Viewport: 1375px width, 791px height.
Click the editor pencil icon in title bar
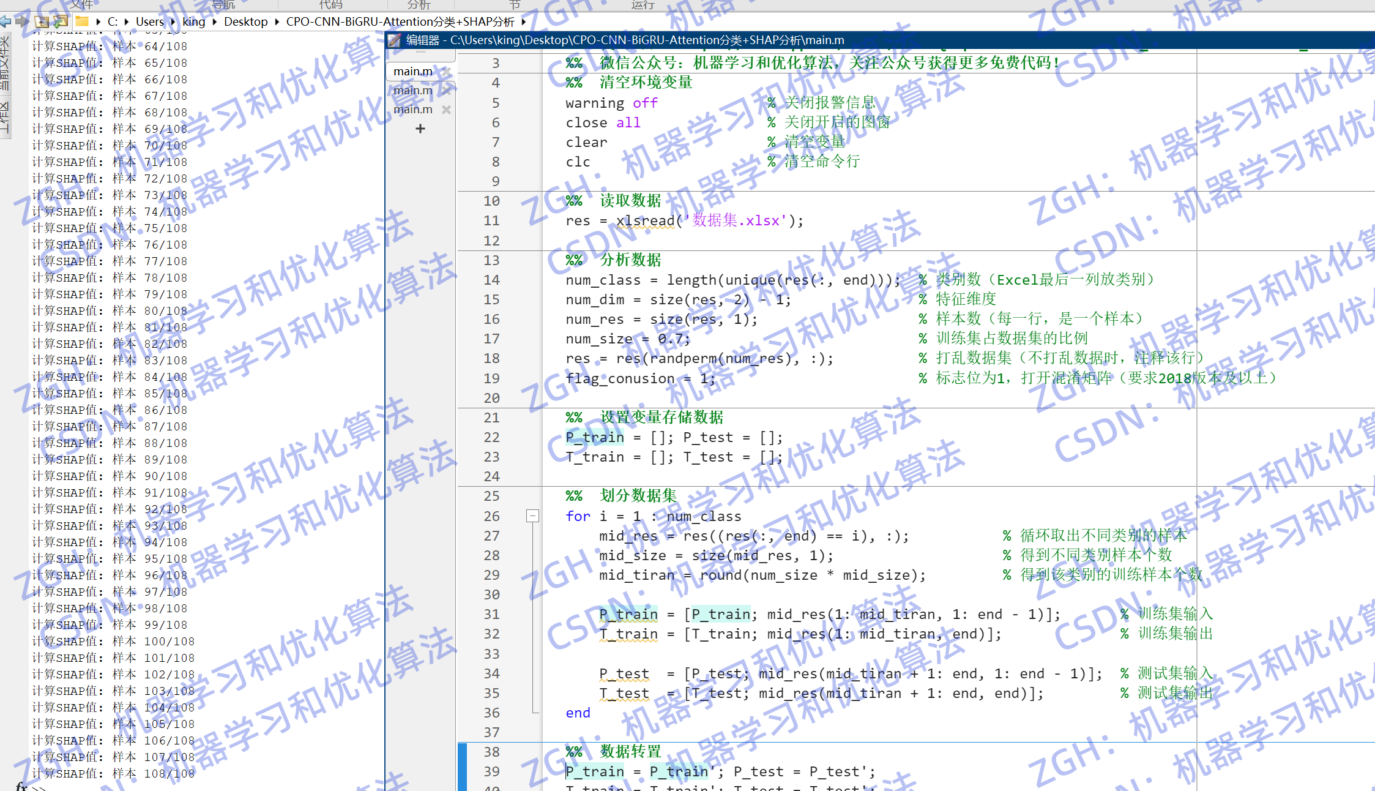click(395, 40)
